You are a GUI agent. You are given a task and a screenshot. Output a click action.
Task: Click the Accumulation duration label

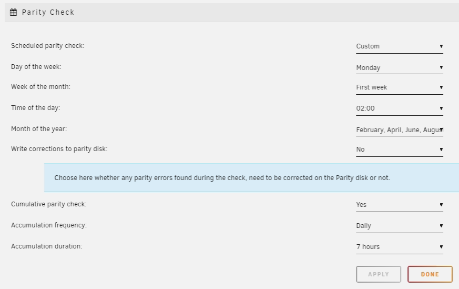(x=47, y=246)
